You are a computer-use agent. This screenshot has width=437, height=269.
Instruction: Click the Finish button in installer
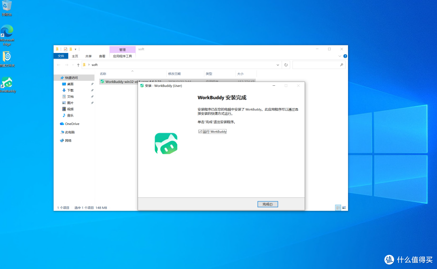[267, 204]
